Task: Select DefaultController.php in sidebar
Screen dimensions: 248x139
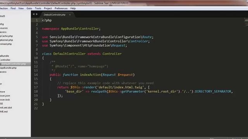Action: (x=14, y=64)
